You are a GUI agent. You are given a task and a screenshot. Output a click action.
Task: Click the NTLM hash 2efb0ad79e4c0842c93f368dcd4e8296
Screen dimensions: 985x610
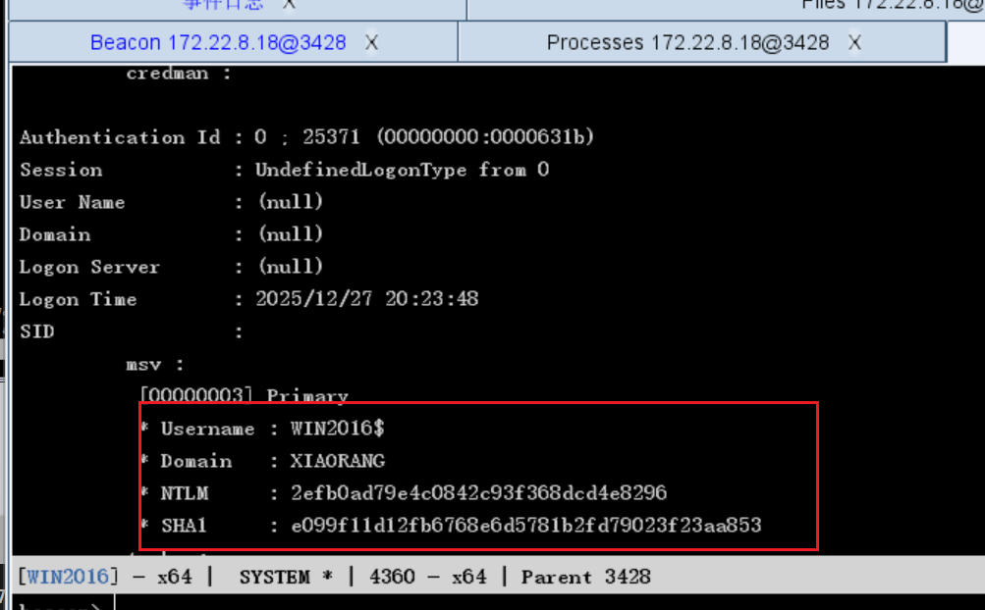pos(478,493)
